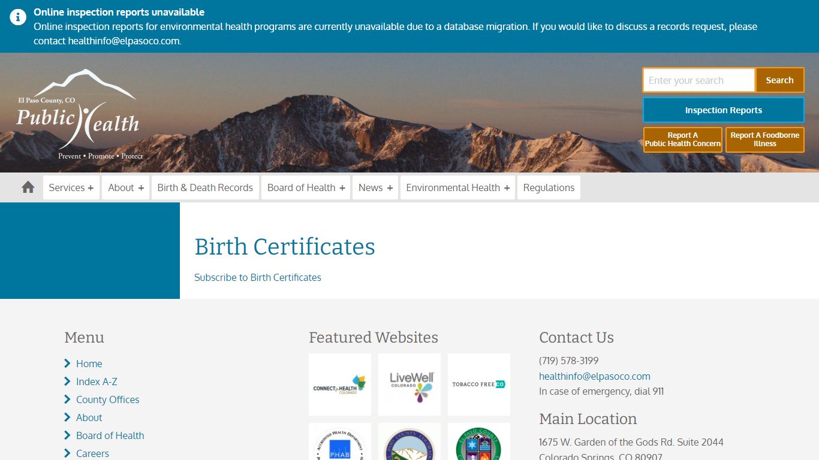Click Report A Public Health Concern
This screenshot has height=460, width=819.
(x=683, y=140)
